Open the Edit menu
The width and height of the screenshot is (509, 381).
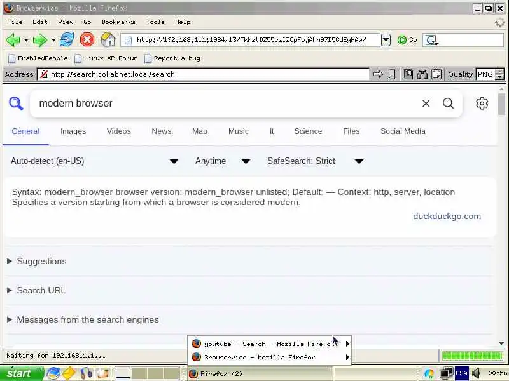tap(40, 22)
